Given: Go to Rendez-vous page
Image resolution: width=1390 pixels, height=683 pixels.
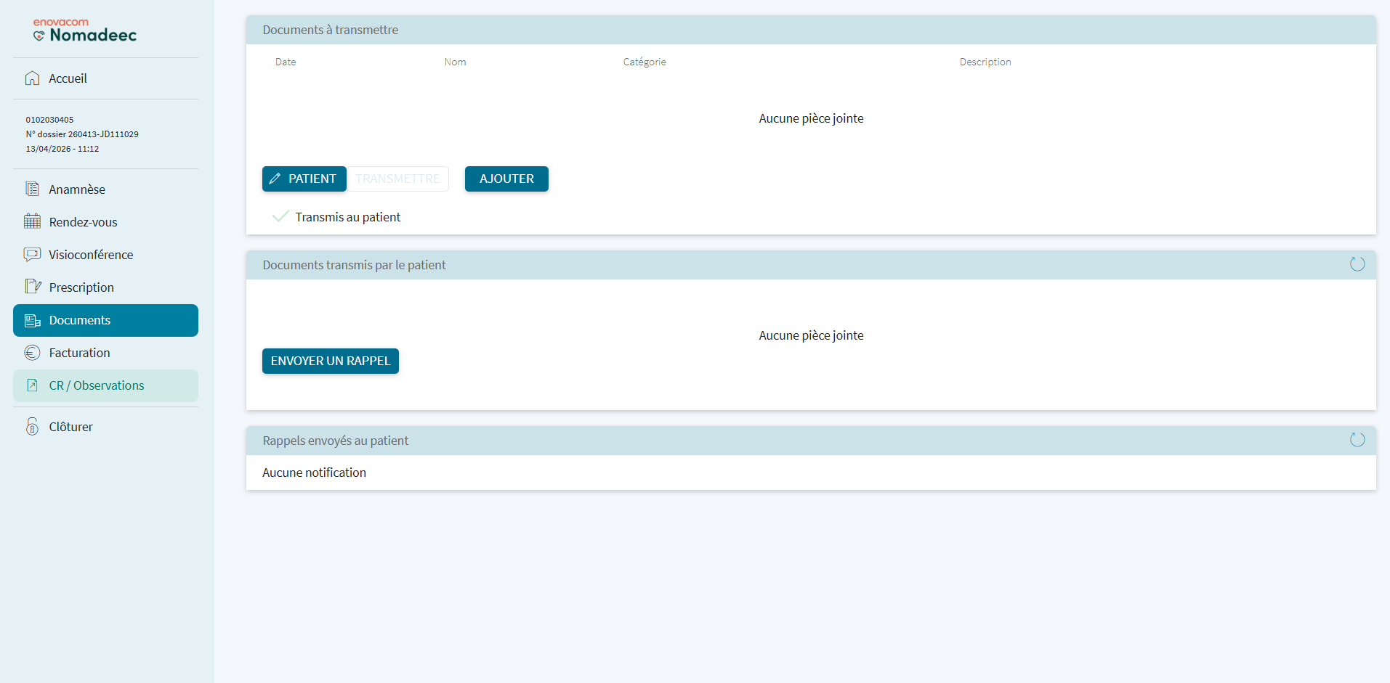Looking at the screenshot, I should (105, 222).
